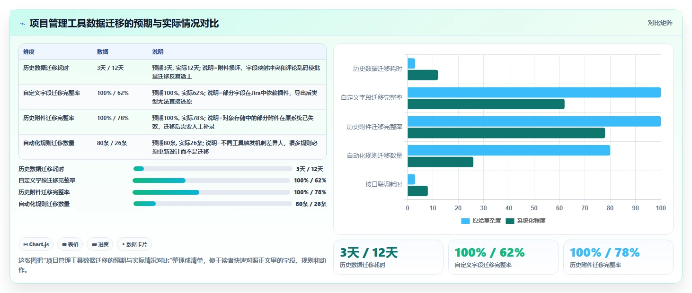This screenshot has width=692, height=293.
Task: Click the 80条 / 26条 progress value
Action: click(311, 204)
